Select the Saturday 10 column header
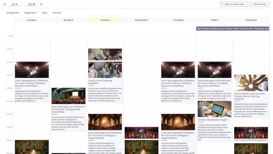273x154 pixels. (251, 20)
